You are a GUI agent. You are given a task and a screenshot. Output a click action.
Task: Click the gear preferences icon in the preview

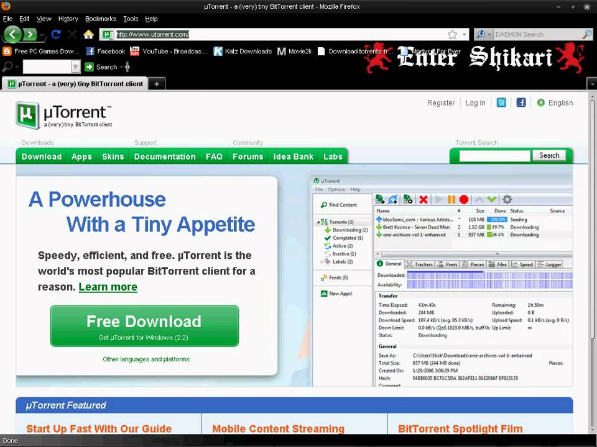(507, 199)
